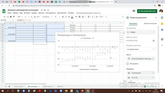Close the chart editor panel
This screenshot has width=165, height=93.
coord(156,18)
